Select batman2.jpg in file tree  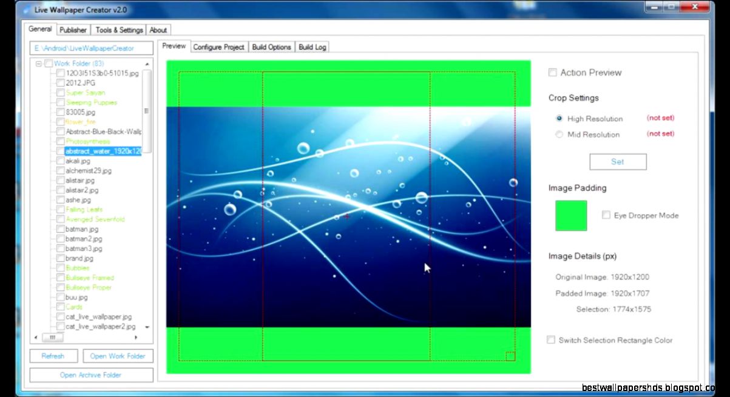pos(84,239)
